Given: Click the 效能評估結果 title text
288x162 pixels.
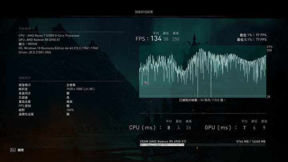Looking at the screenshot, I should click(144, 12).
